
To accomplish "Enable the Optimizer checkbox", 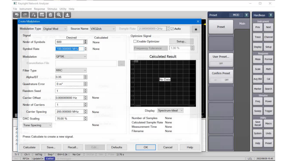I will coord(135,42).
